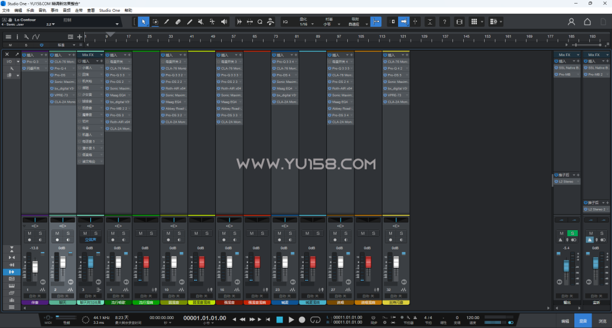The image size is (612, 328).
Task: Go to the Start page home icon
Action: 587,22
